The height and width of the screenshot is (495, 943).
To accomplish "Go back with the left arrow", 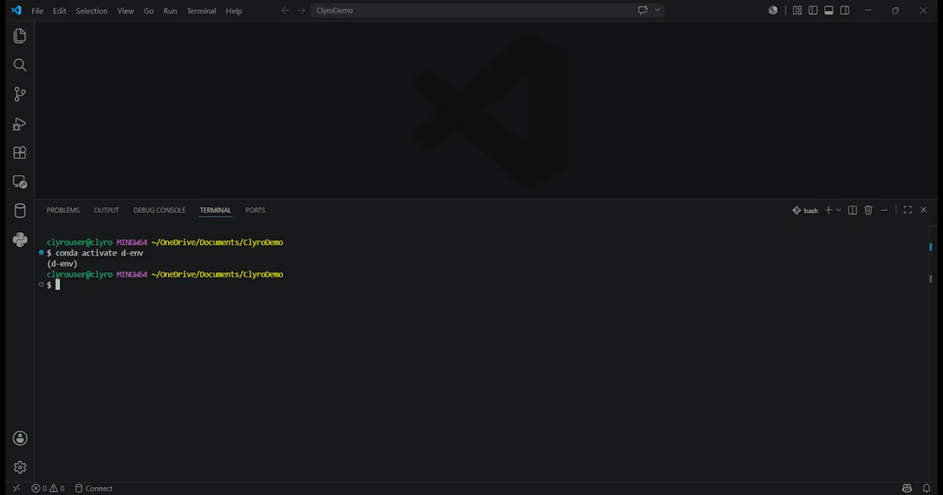I will tap(285, 11).
